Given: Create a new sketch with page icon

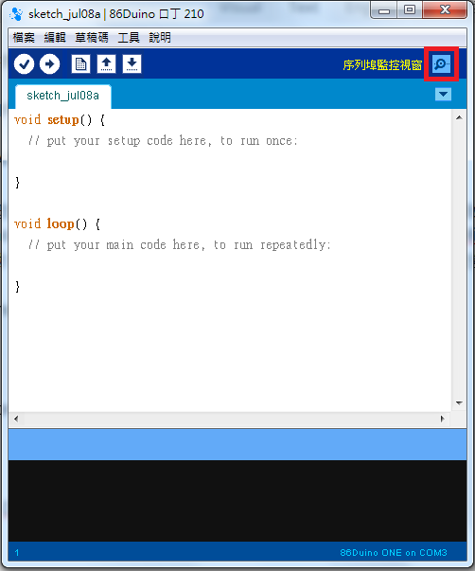Looking at the screenshot, I should [80, 64].
